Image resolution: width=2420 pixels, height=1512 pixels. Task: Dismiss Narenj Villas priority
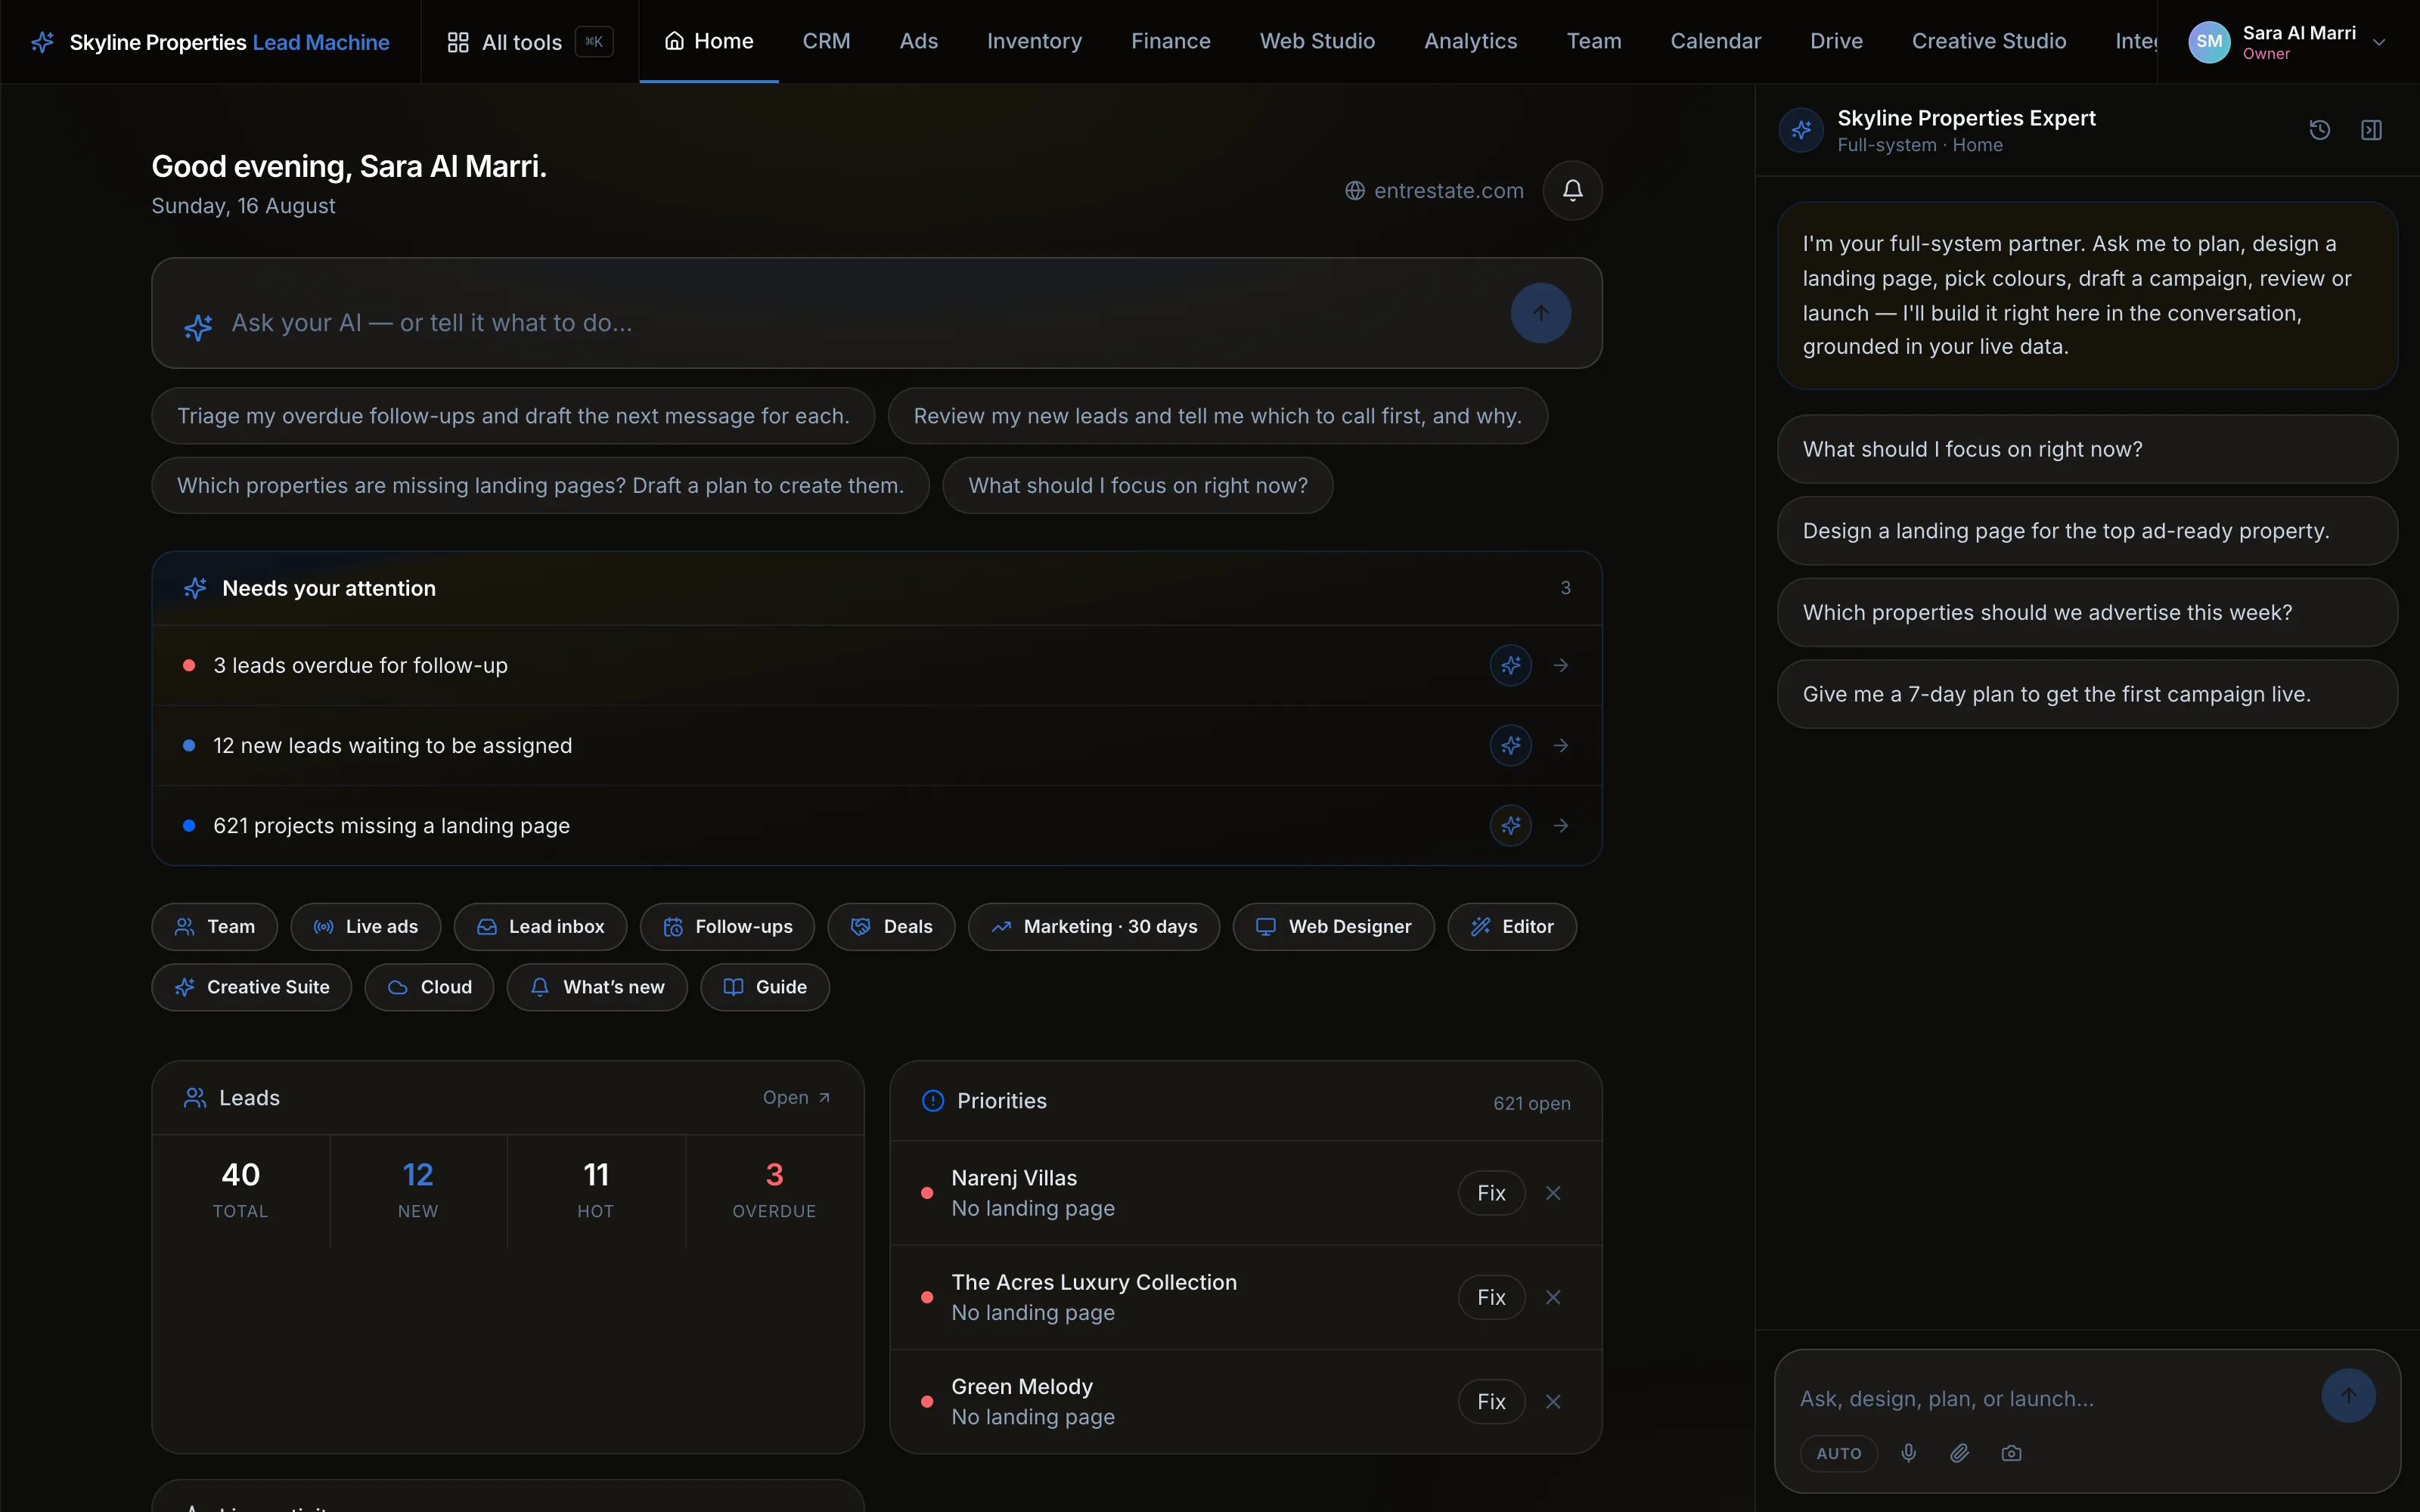coord(1552,1193)
